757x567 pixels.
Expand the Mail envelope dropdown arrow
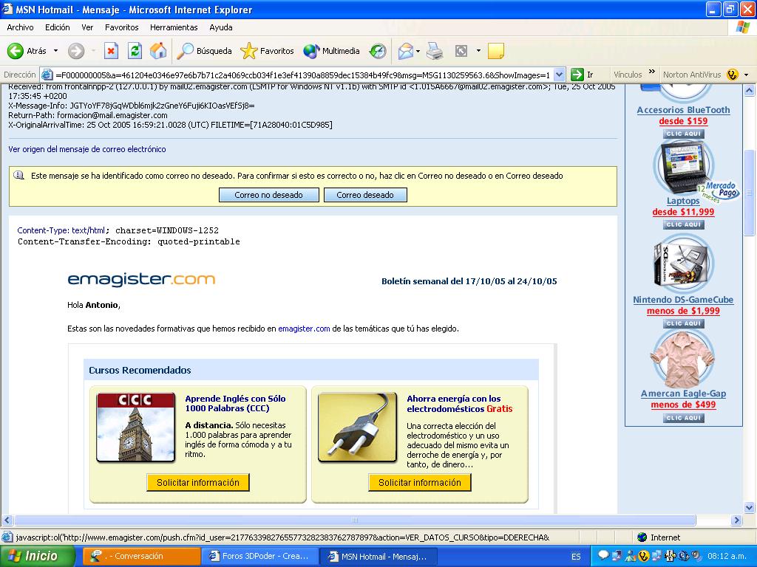click(418, 51)
